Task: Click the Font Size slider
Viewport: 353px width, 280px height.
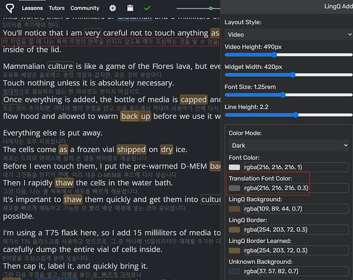Action: (289, 95)
